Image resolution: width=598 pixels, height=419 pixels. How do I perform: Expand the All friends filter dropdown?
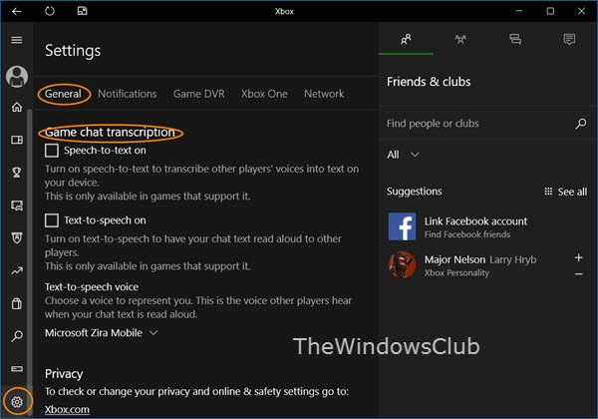click(x=403, y=155)
